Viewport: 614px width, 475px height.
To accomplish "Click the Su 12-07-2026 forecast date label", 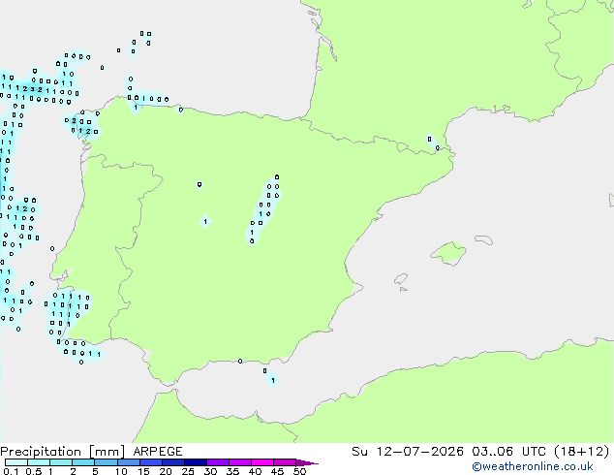I will tap(408, 452).
